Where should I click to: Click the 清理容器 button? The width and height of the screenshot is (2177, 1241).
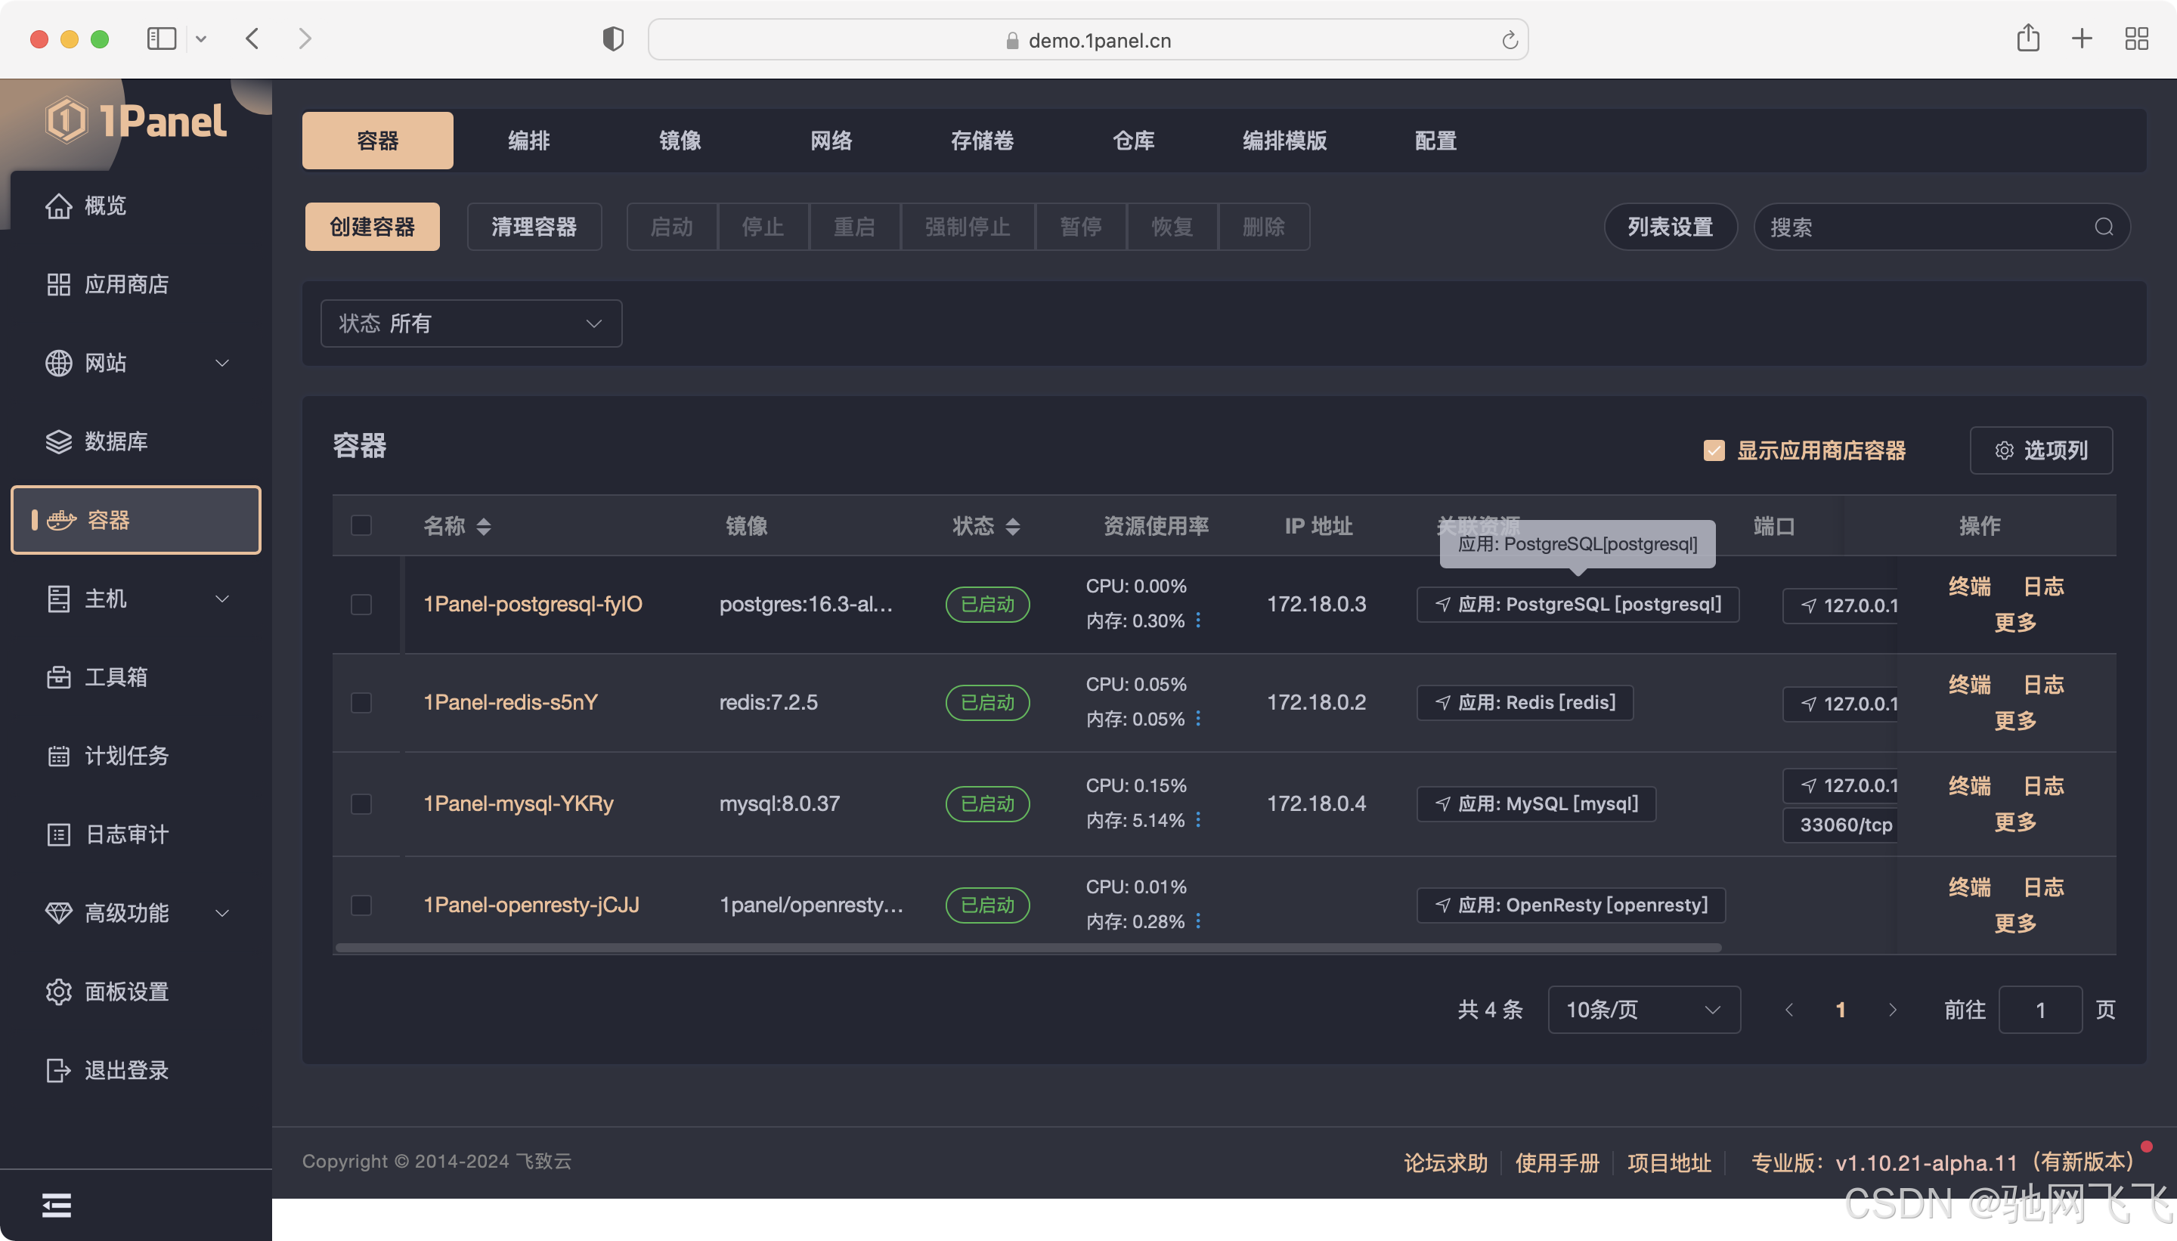(x=534, y=227)
